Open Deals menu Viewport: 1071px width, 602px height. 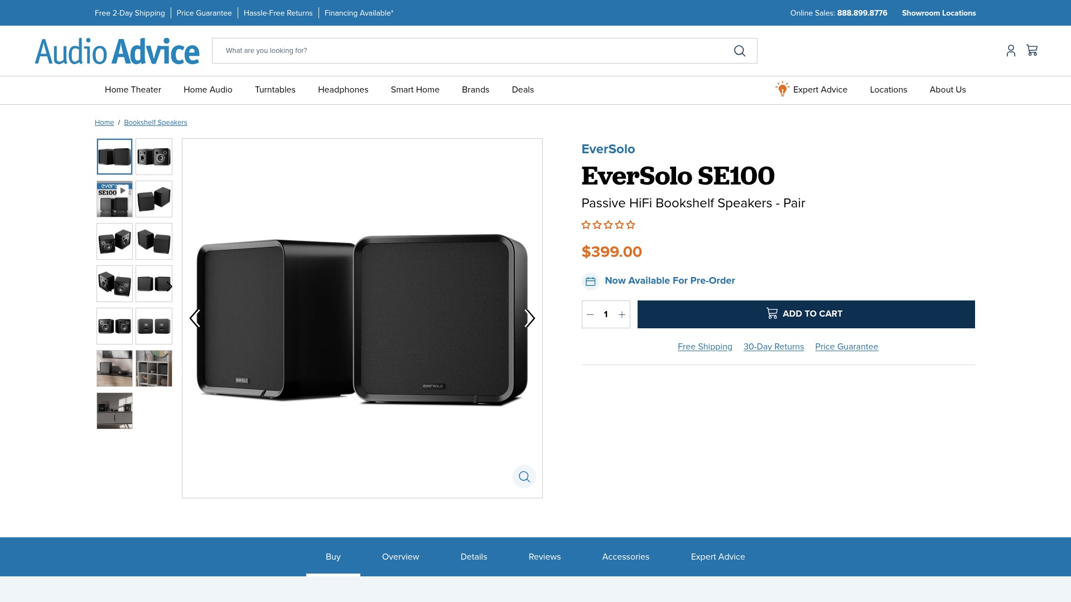(x=523, y=90)
